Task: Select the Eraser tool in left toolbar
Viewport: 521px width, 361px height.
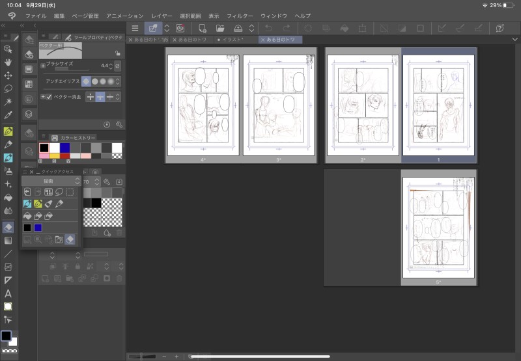Action: [x=8, y=227]
